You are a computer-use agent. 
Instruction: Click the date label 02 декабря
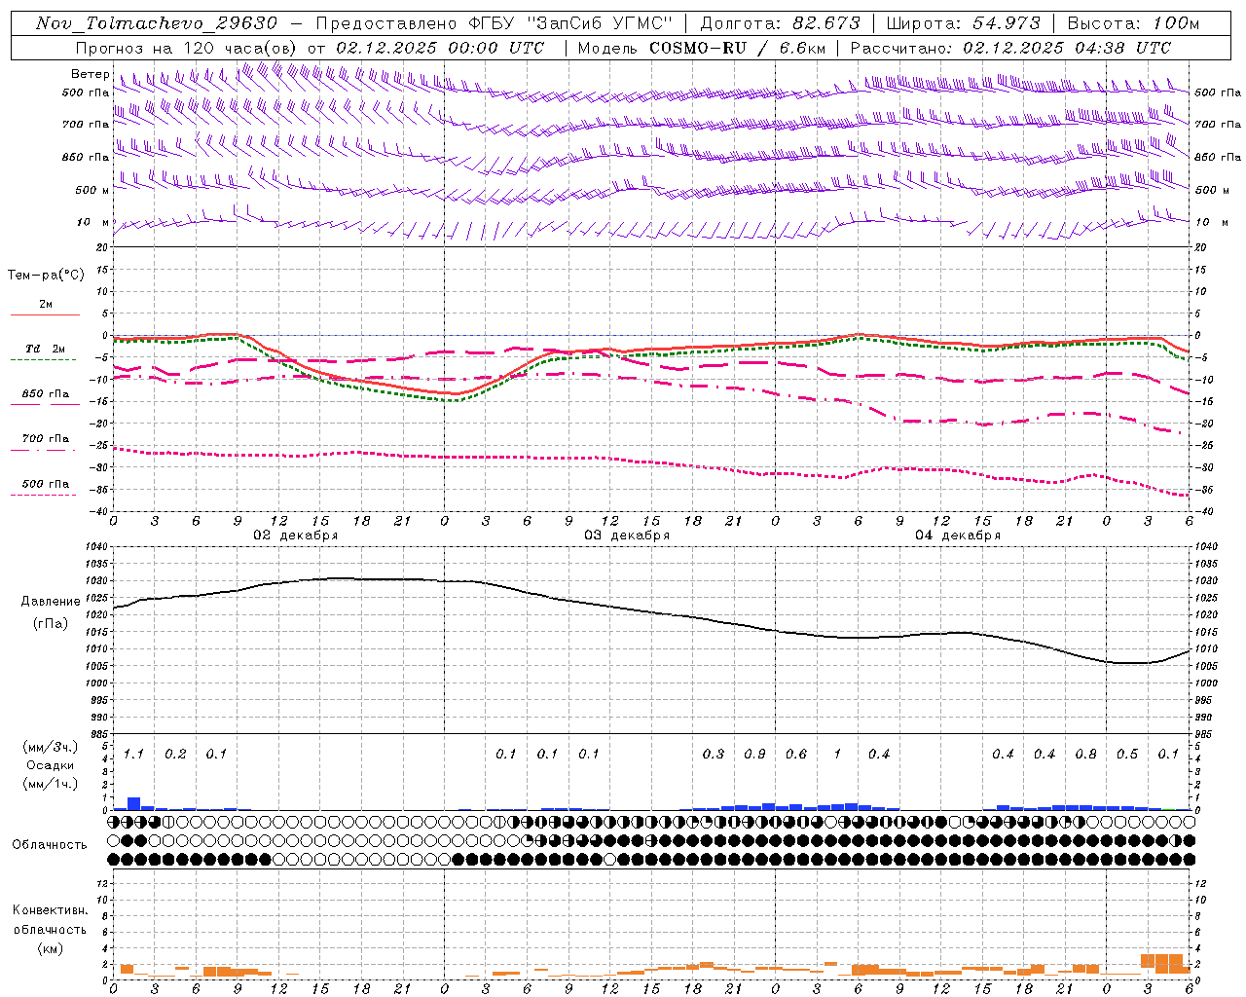[296, 535]
